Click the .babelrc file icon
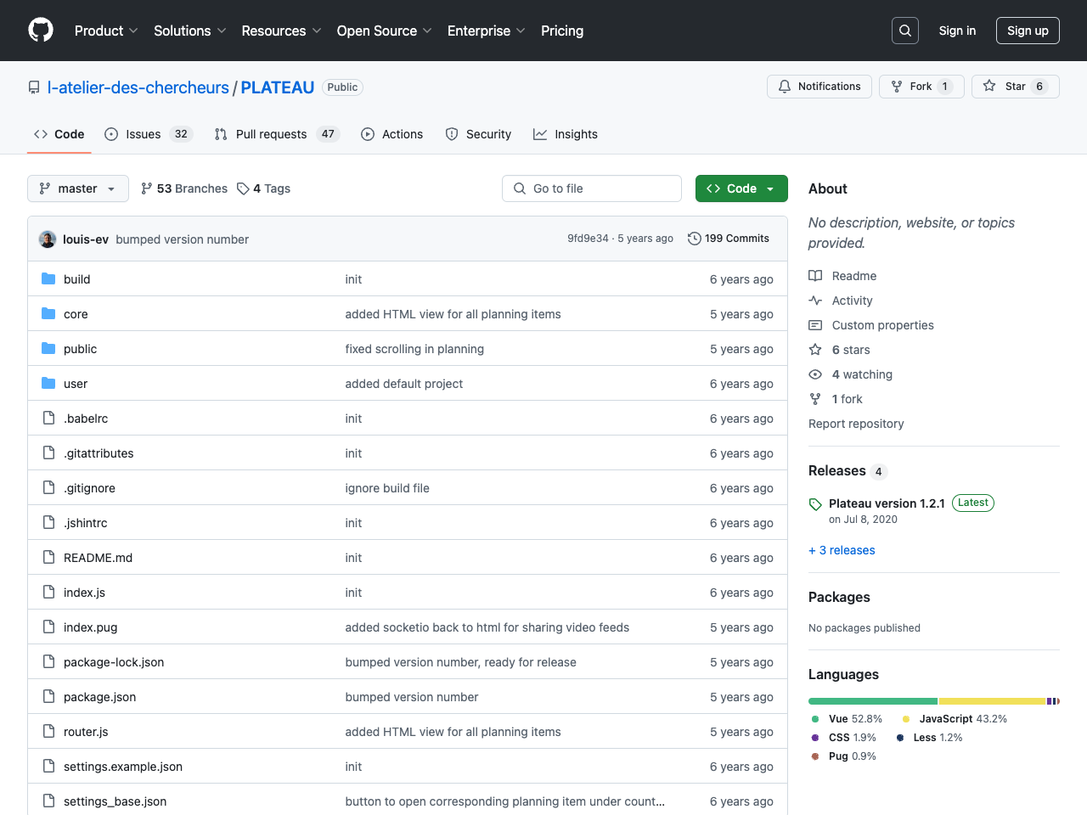 tap(48, 419)
